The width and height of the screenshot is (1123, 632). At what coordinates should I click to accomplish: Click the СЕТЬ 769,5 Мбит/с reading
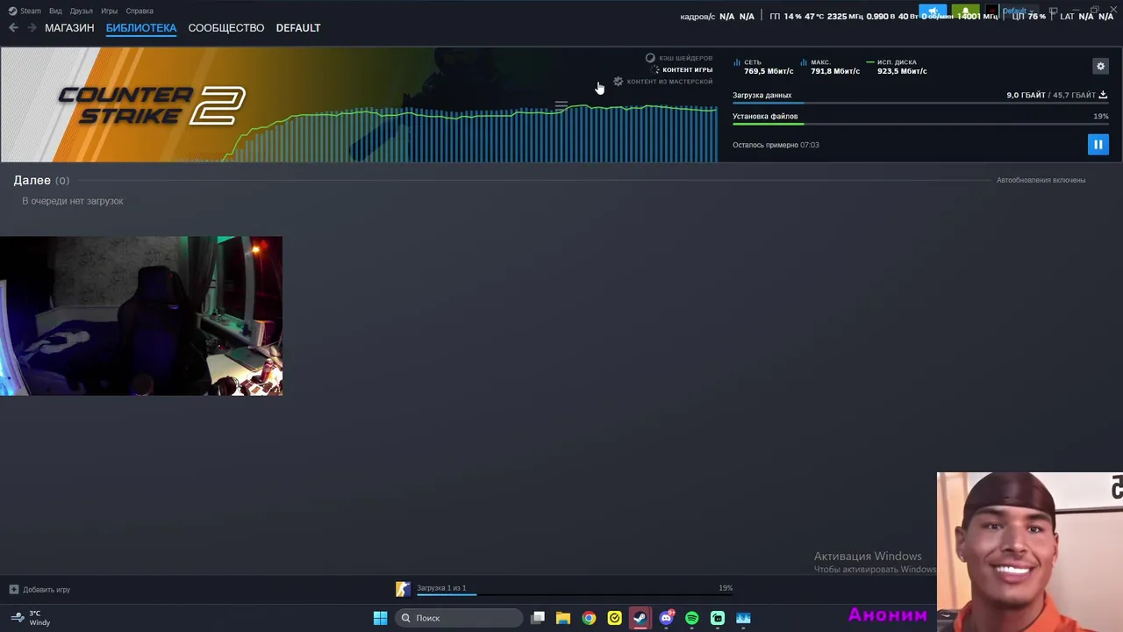click(763, 67)
